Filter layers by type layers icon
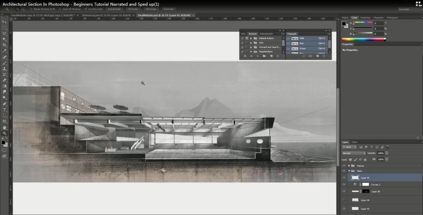 point(371,147)
